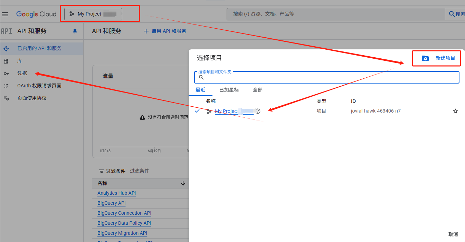Open the BigQuery Connection API link
Screen dimensions: 465x242
(124, 213)
